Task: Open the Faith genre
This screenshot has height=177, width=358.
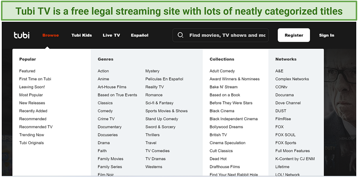Action: [102, 151]
